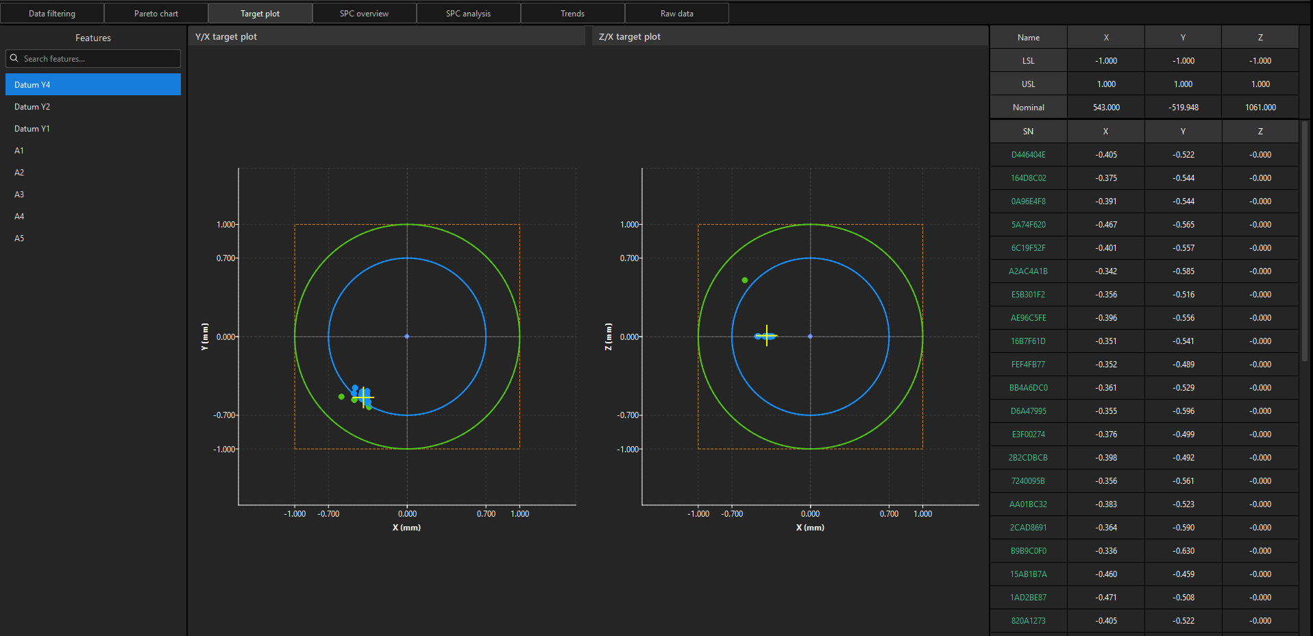The height and width of the screenshot is (636, 1313).
Task: Click Y value -0.459 in table
Action: 1183,574
